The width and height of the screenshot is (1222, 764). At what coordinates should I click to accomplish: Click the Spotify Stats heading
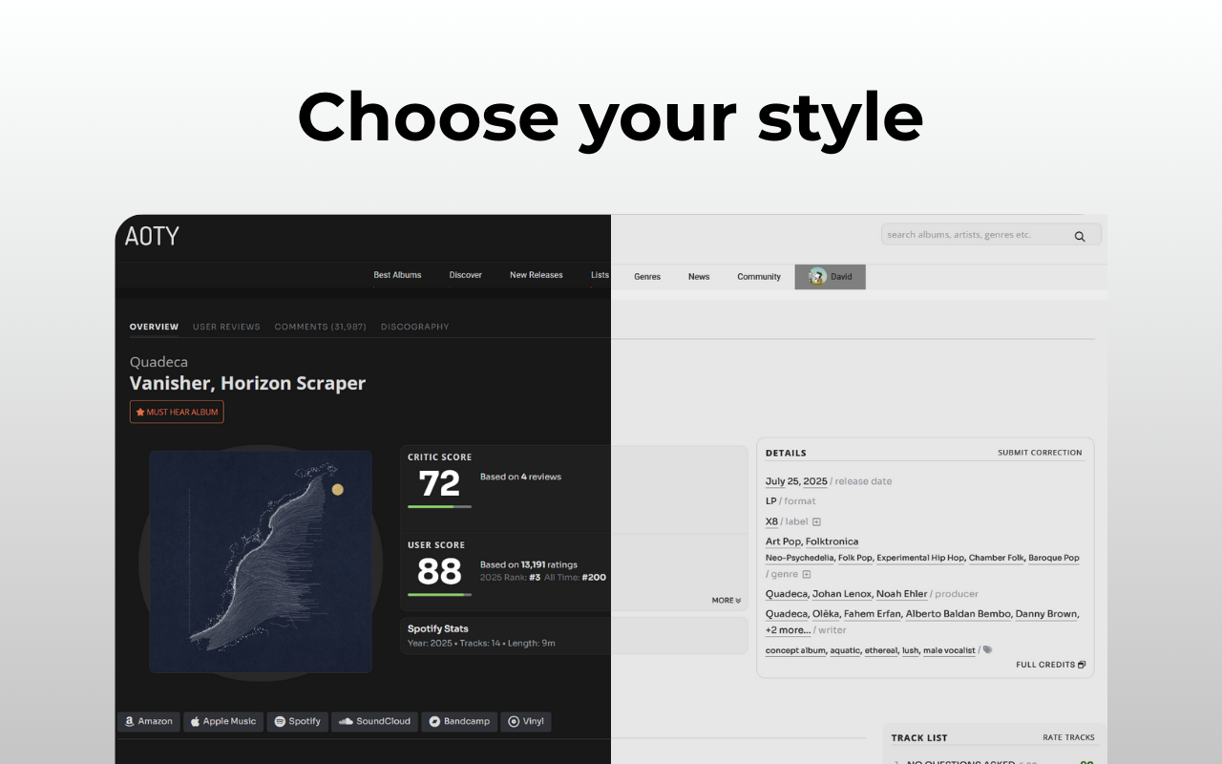tap(438, 628)
